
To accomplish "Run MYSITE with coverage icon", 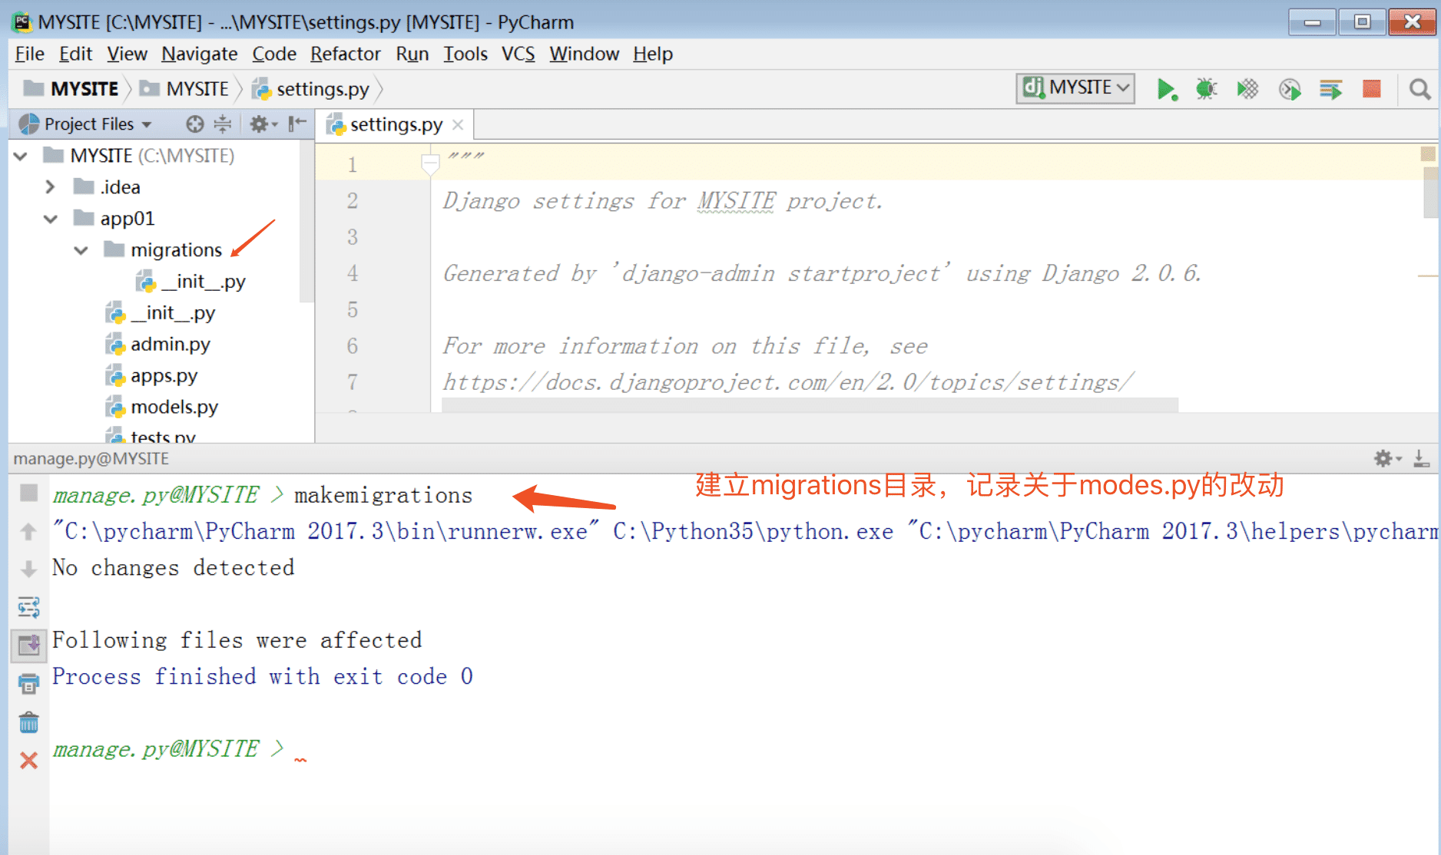I will coord(1248,89).
